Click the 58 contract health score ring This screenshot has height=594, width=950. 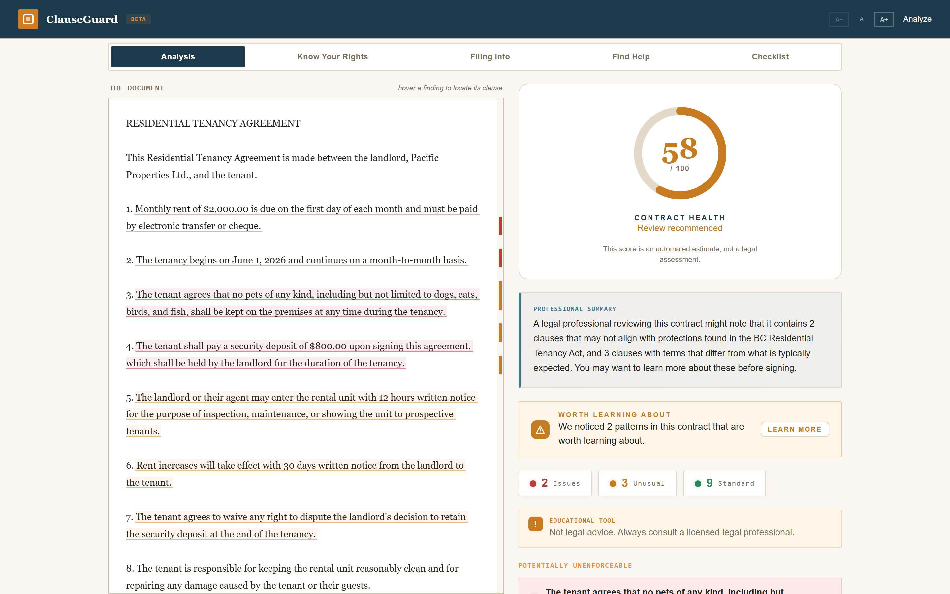(x=680, y=153)
